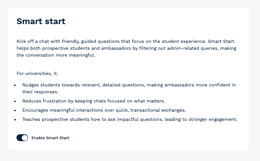Click the bullet text "Encourages meaningful interactions"

104,110
